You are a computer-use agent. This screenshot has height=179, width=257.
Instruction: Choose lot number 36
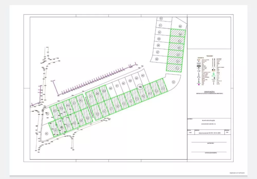click(80, 101)
